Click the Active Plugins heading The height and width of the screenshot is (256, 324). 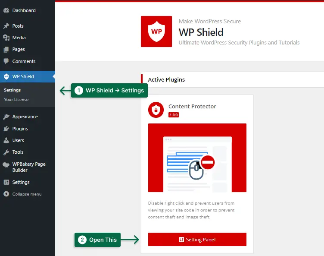166,80
